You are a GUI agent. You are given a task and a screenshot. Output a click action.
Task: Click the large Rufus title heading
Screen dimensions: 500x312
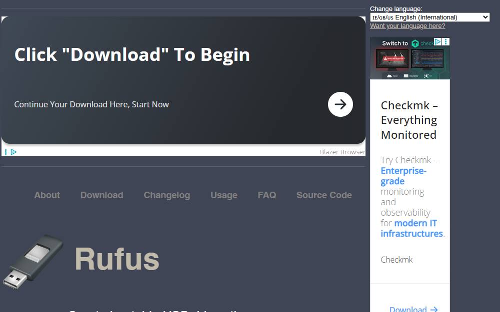click(x=116, y=259)
